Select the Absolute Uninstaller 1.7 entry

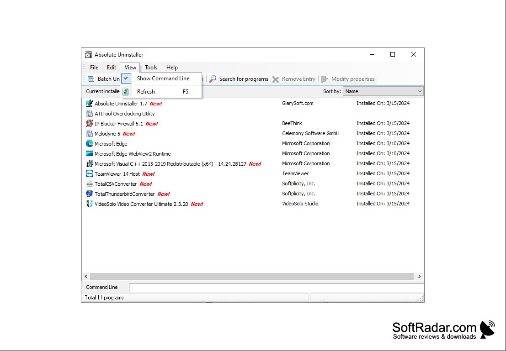point(121,104)
